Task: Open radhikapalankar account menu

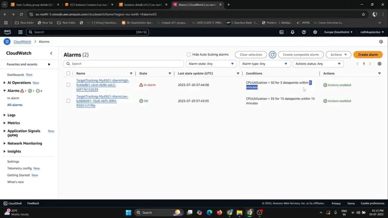Action: tap(372, 32)
